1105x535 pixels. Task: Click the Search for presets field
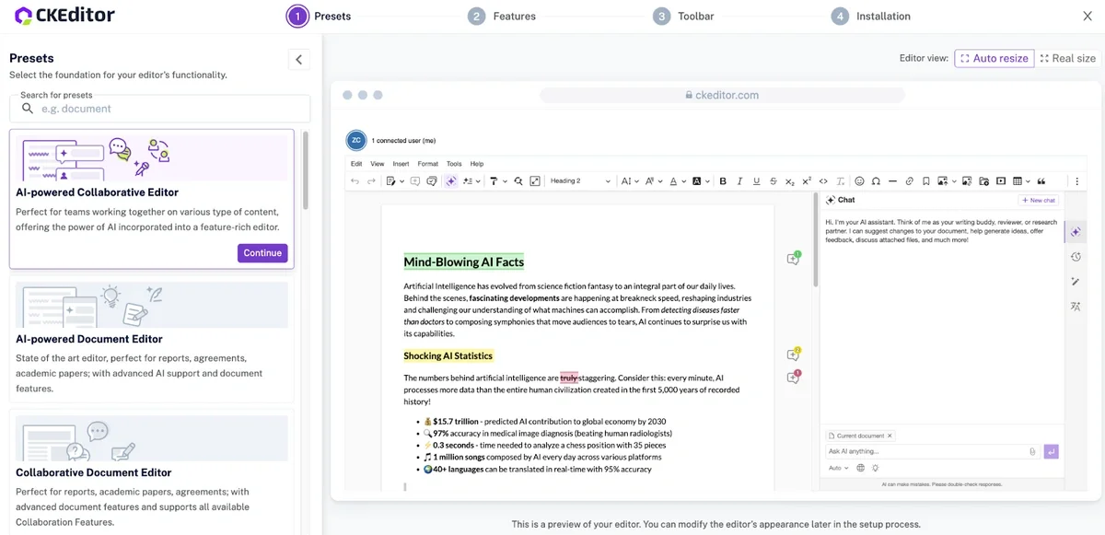point(160,109)
